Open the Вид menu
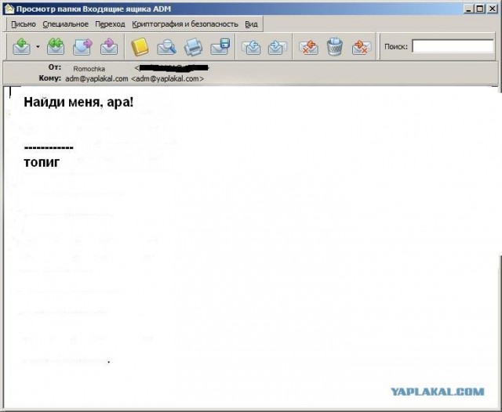This screenshot has height=412, width=502. pos(251,24)
